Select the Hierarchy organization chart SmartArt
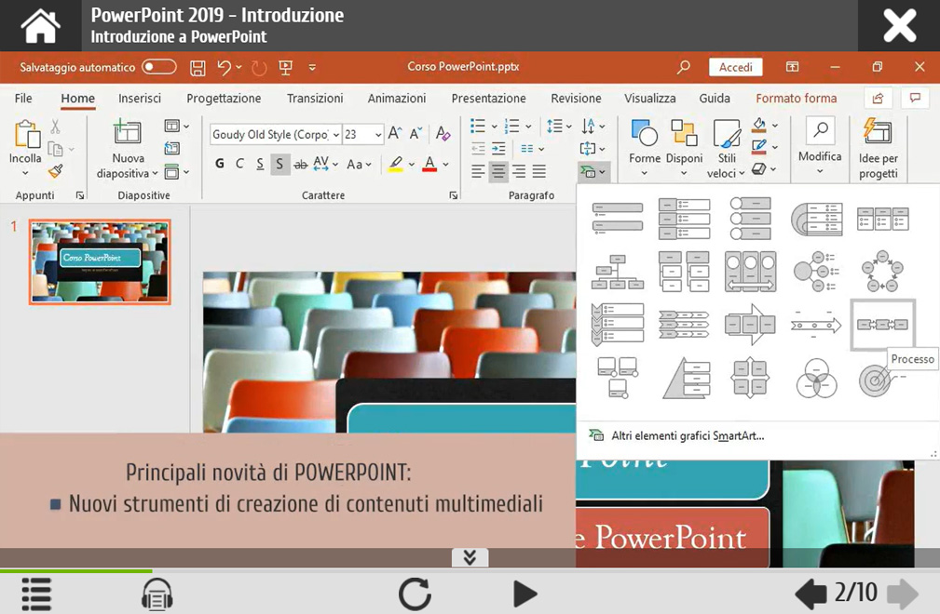The width and height of the screenshot is (940, 614). pyautogui.click(x=618, y=272)
